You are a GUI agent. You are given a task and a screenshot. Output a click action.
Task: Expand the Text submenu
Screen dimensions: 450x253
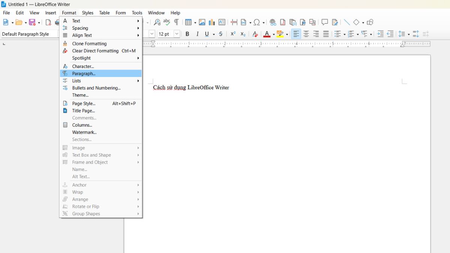[101, 21]
